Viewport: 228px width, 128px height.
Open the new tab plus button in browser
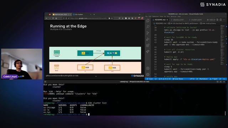point(94,15)
